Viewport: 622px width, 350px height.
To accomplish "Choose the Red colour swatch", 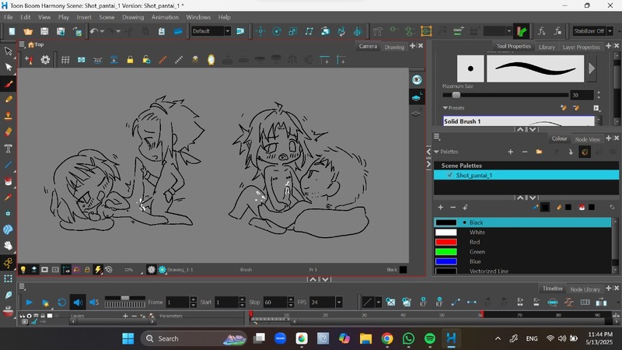I will click(446, 242).
